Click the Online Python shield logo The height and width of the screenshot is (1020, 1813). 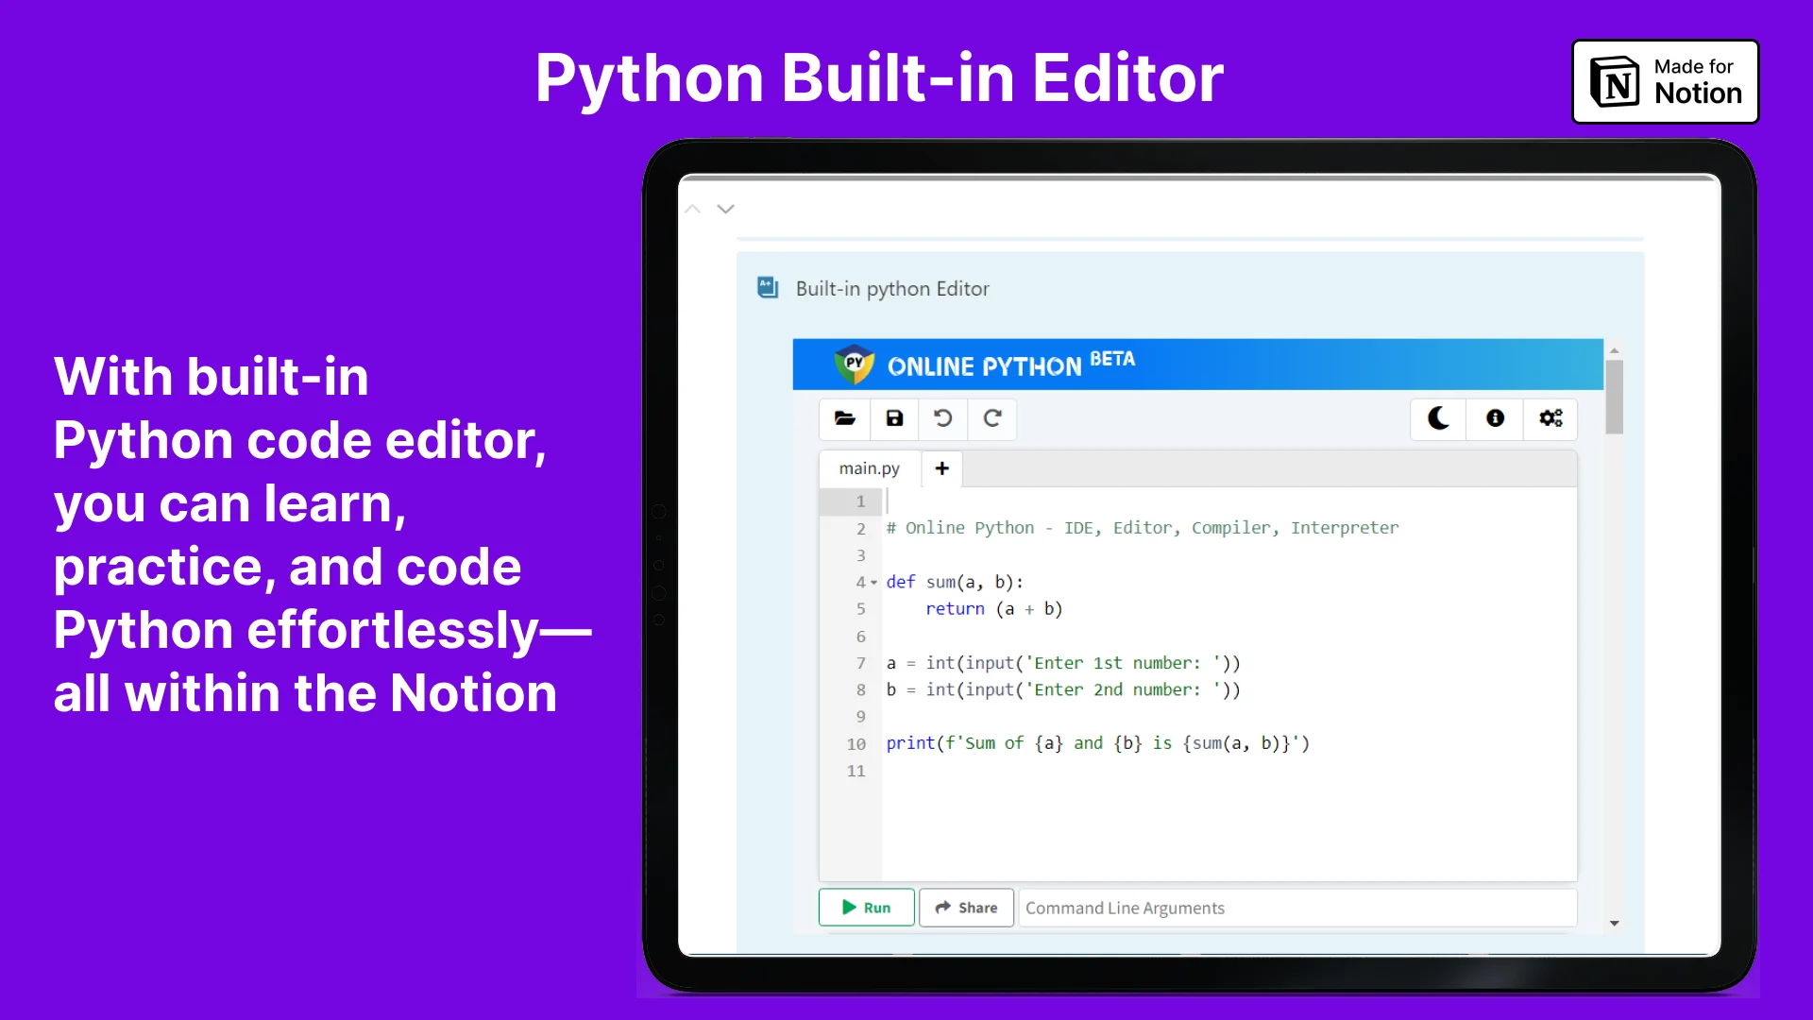pyautogui.click(x=855, y=365)
